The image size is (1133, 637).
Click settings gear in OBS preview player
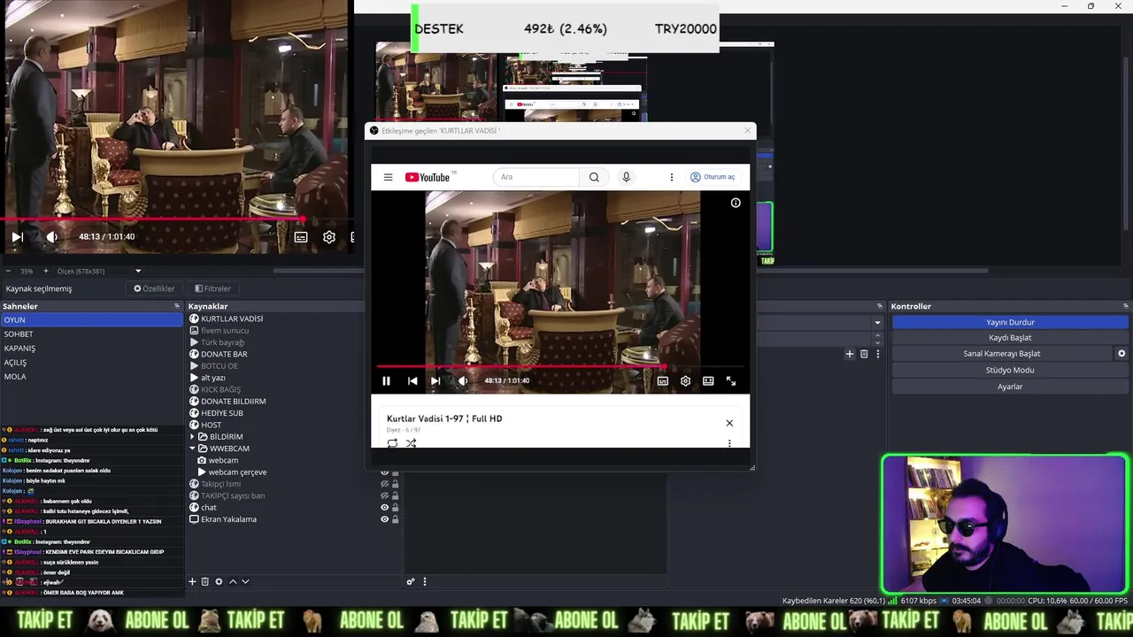329,237
